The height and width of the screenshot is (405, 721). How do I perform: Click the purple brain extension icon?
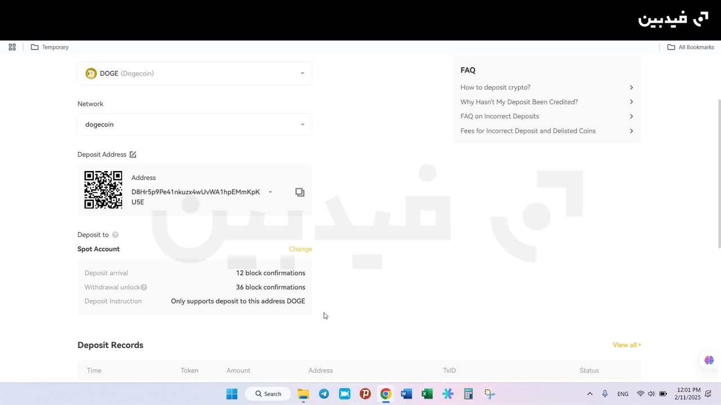(709, 360)
